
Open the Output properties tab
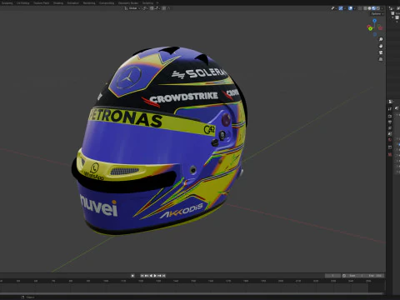(x=390, y=122)
